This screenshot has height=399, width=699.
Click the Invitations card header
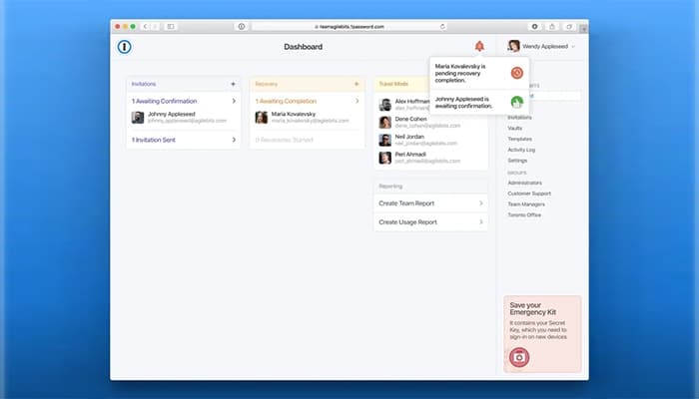[x=183, y=84]
